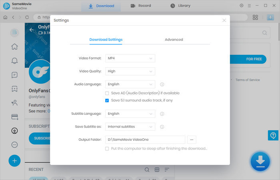Screen dimensions: 280x180
Task: Open the help question mark widget
Action: tap(273, 135)
